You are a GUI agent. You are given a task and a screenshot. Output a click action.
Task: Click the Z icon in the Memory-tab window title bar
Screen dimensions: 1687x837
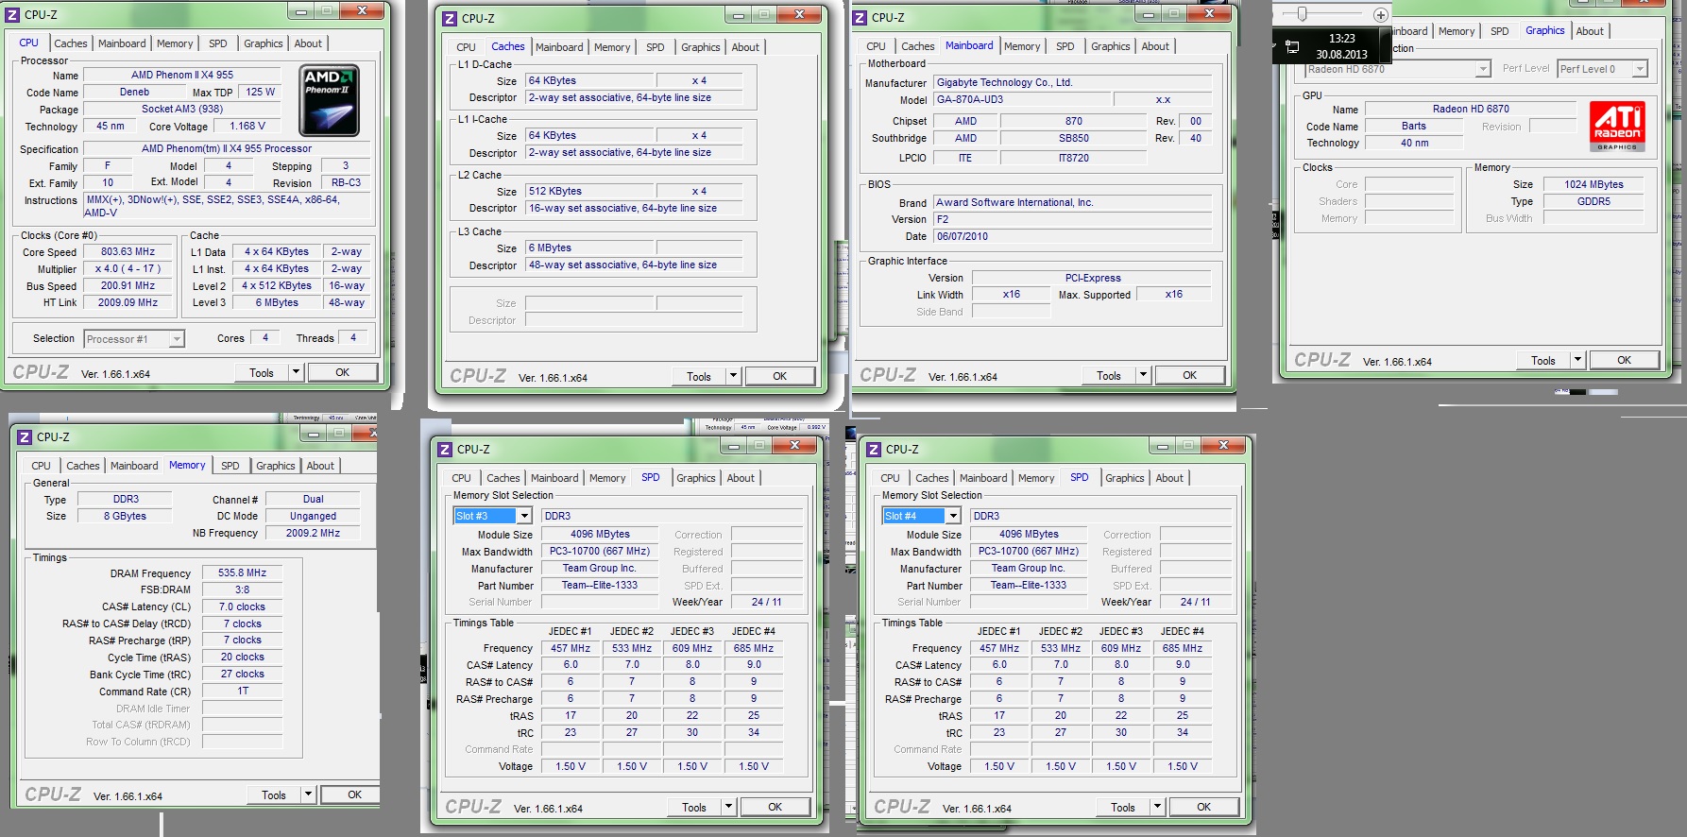click(x=25, y=437)
